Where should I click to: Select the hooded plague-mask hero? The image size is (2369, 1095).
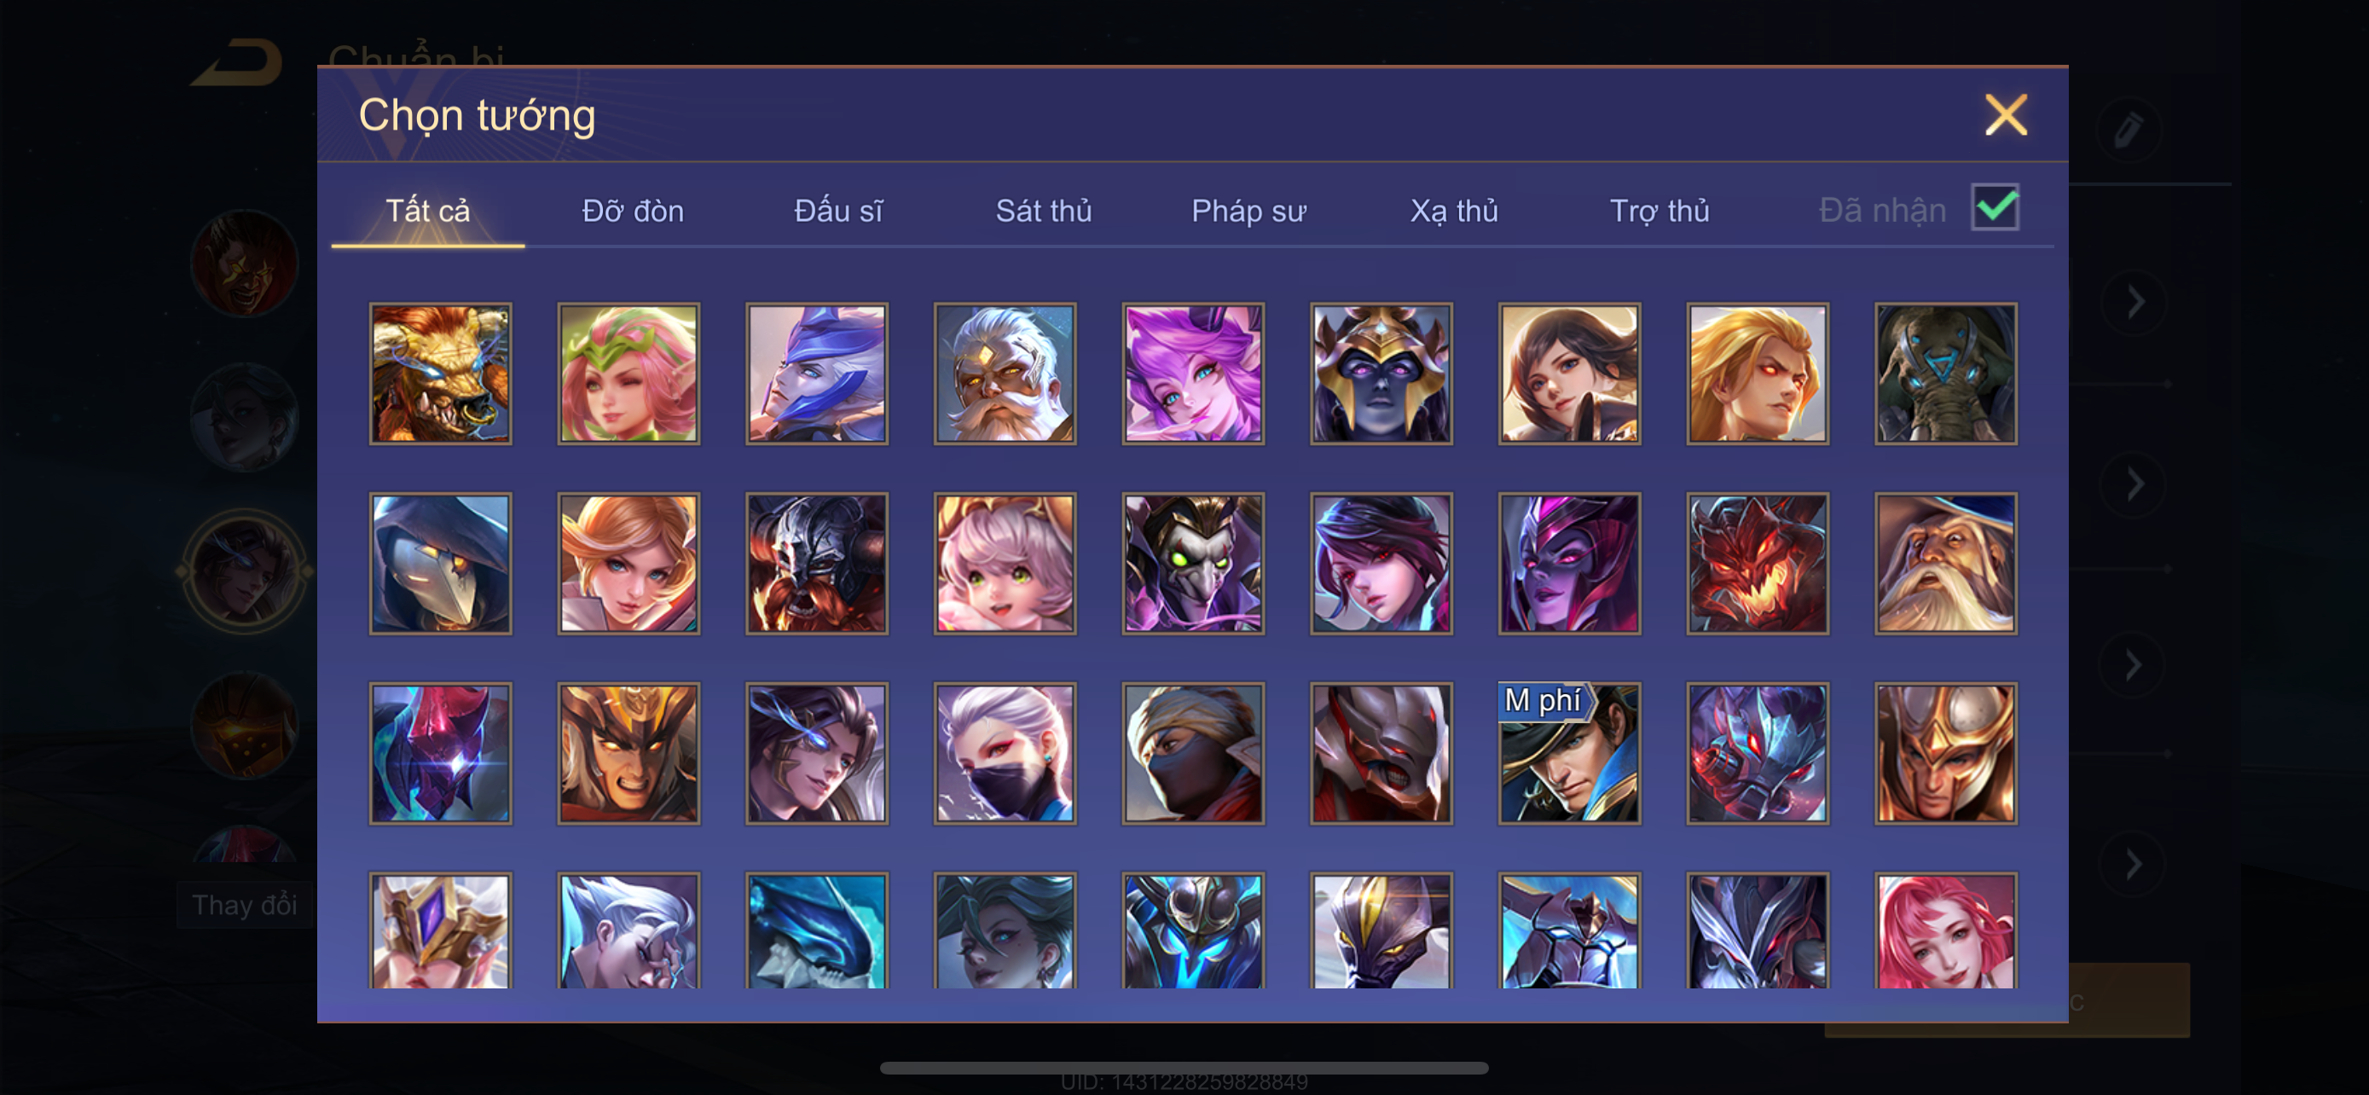point(441,564)
